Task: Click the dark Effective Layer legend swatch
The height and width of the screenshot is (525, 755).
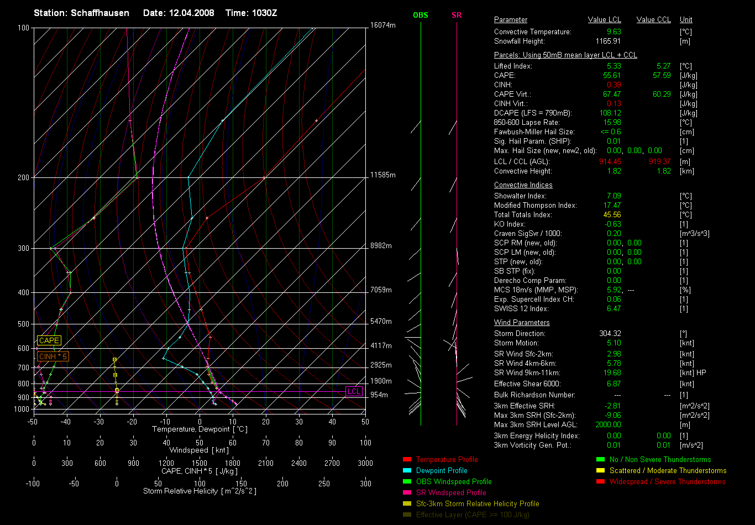Action: [407, 515]
